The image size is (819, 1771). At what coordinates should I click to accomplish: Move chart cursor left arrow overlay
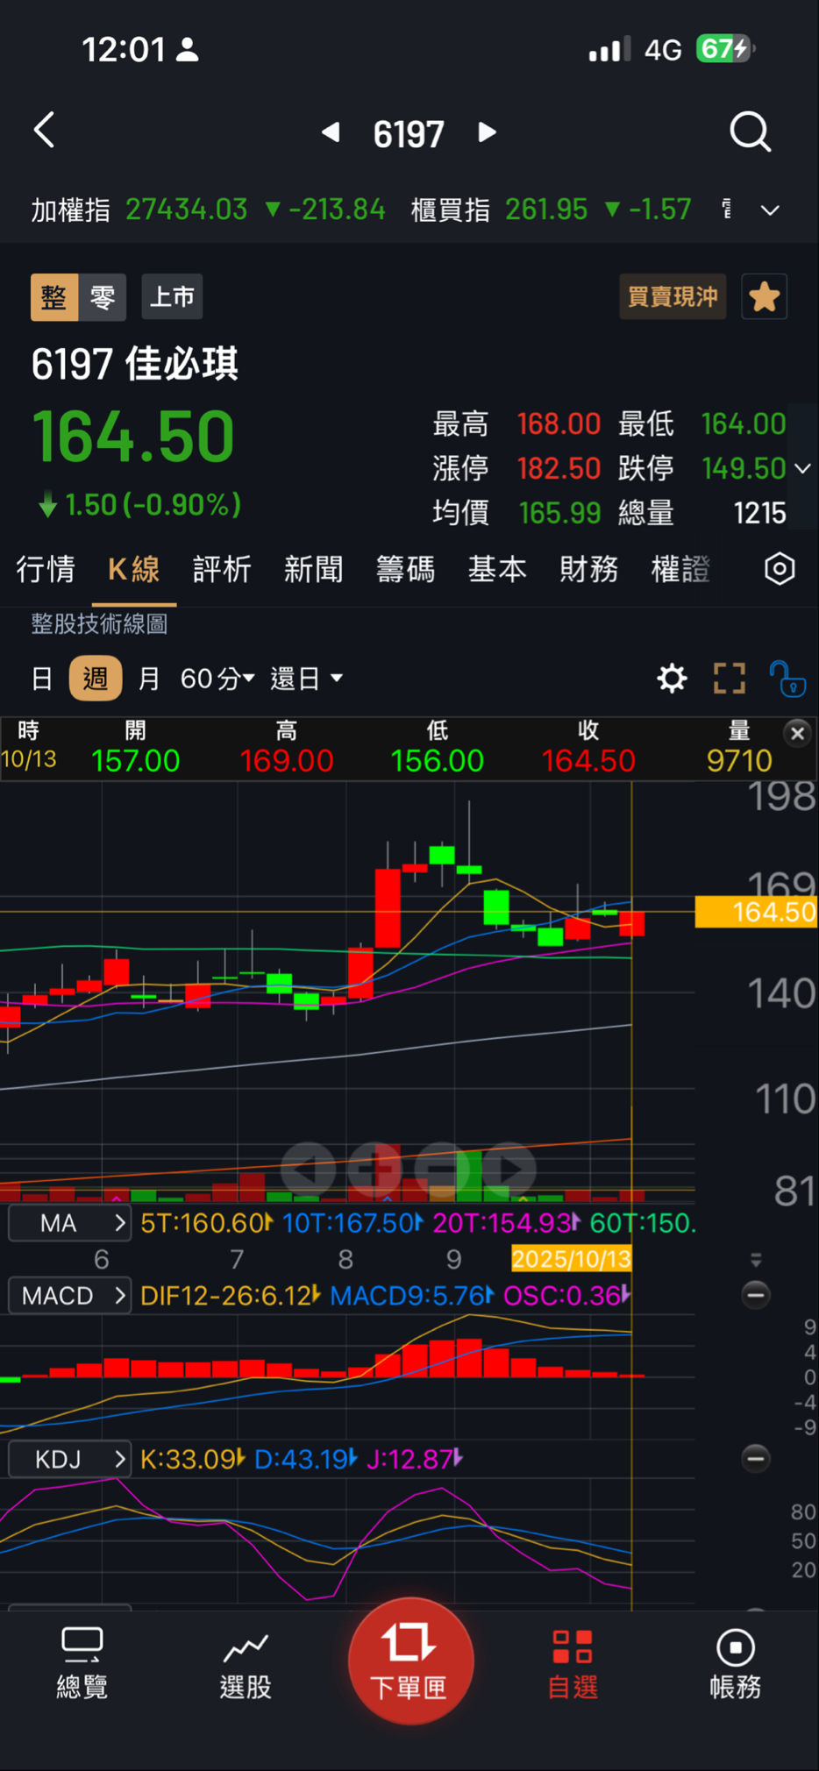[308, 1169]
